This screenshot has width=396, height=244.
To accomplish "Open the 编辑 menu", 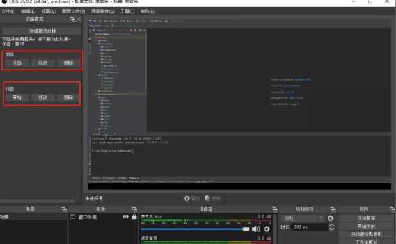I will 28,12.
